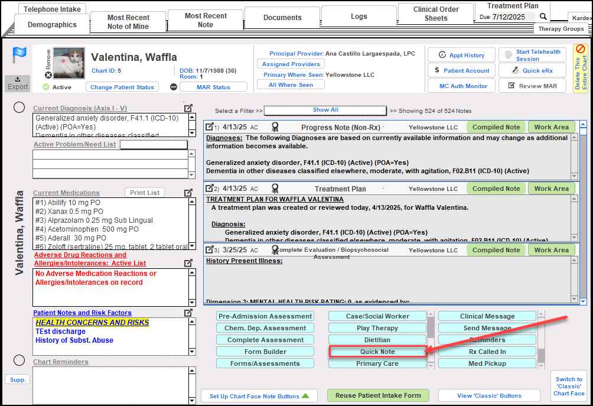The width and height of the screenshot is (593, 406).
Task: Click the Quick Note button
Action: click(x=377, y=352)
